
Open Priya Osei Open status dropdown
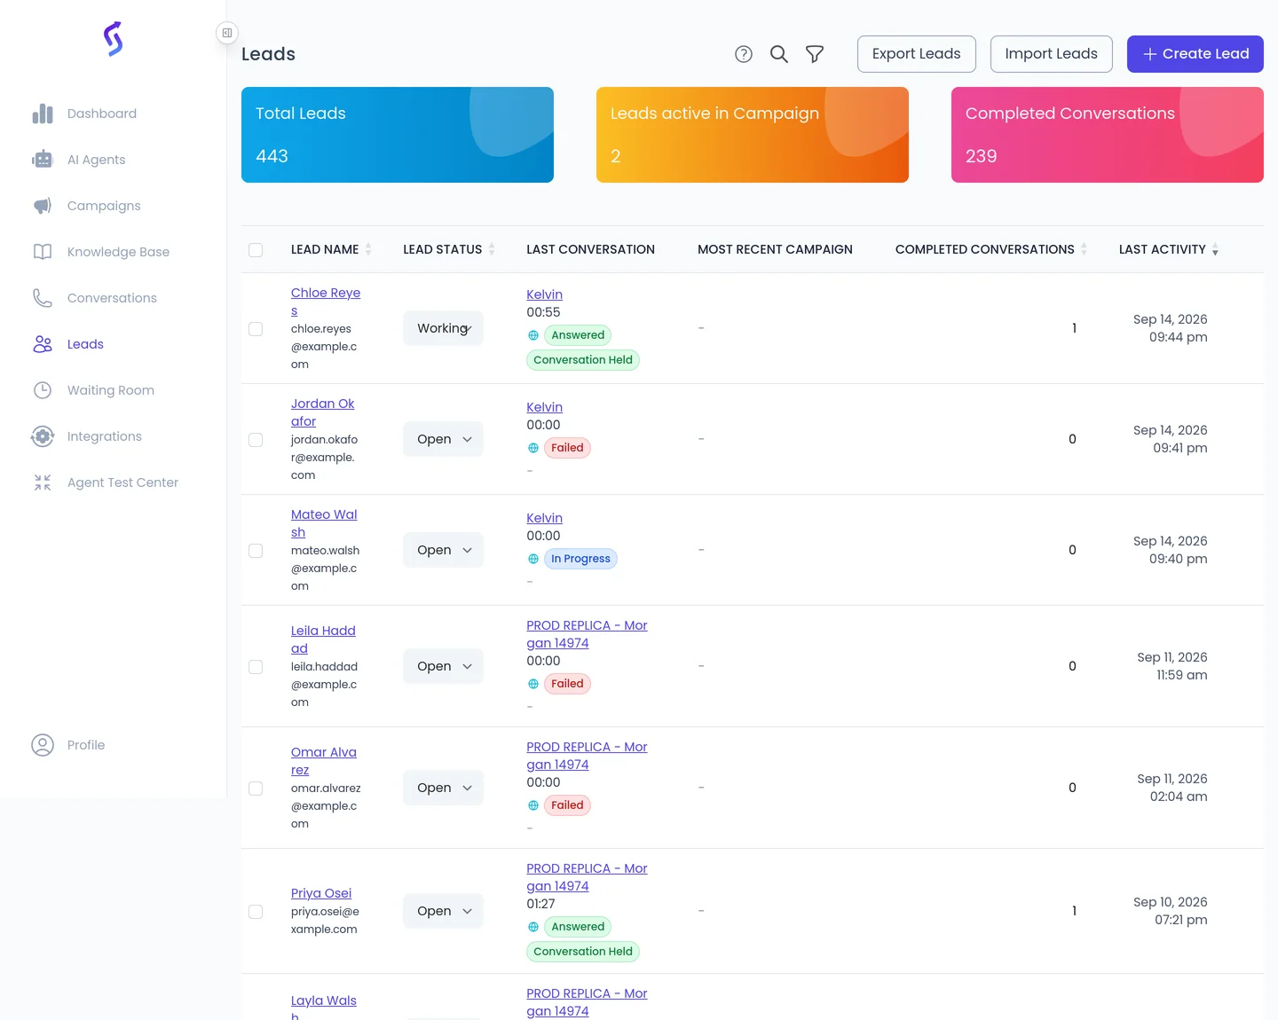tap(443, 911)
